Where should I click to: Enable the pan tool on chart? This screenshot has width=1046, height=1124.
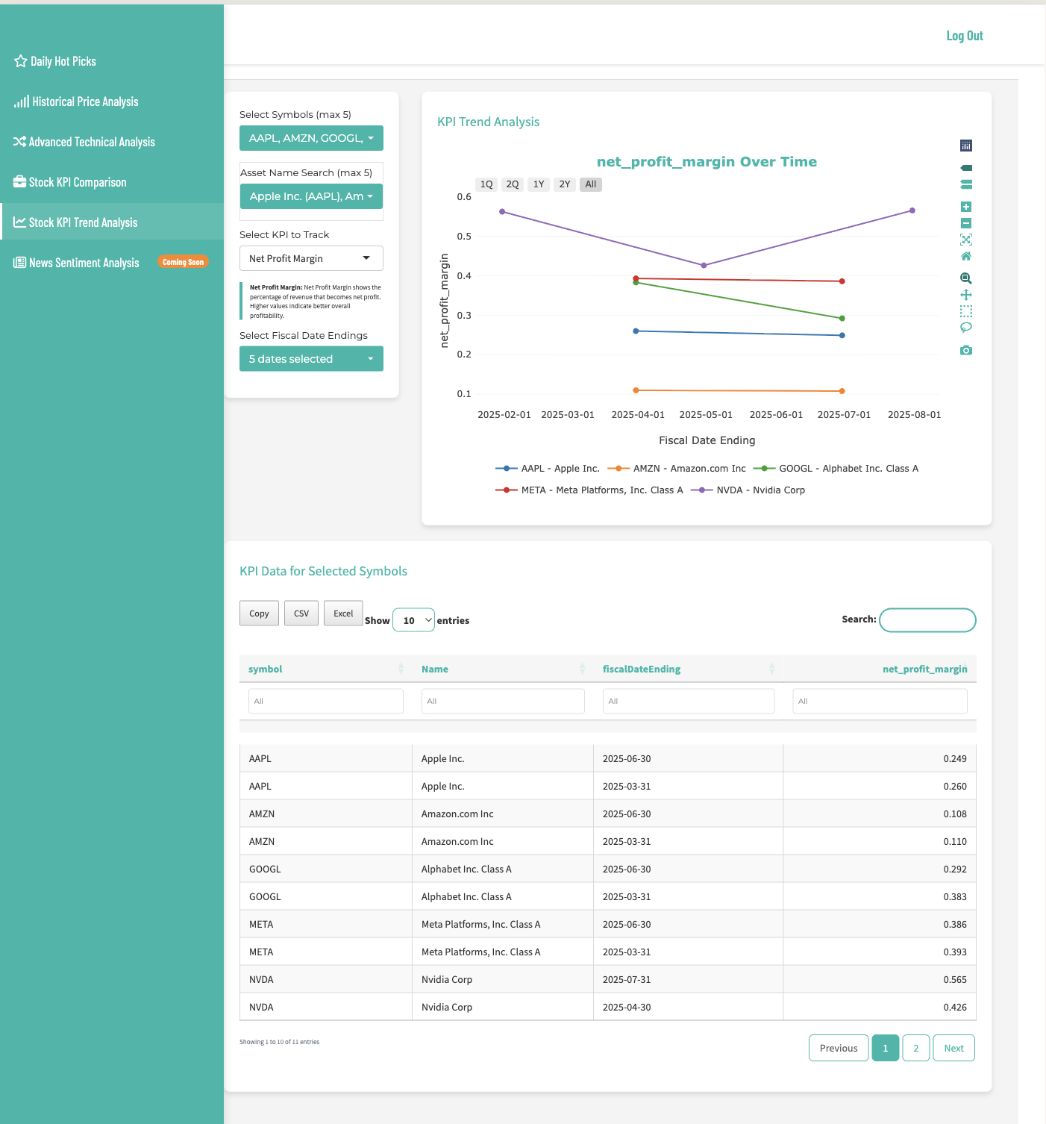966,295
